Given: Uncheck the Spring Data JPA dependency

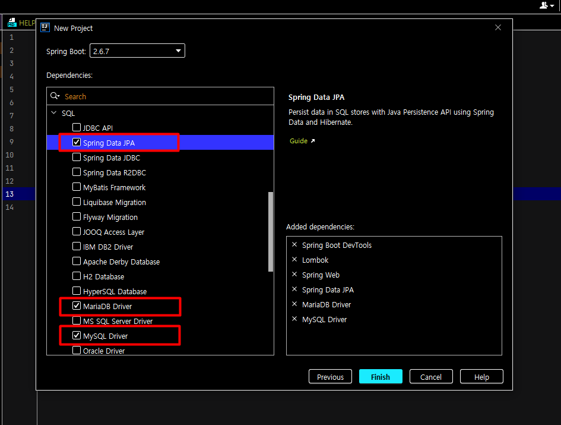Looking at the screenshot, I should click(76, 142).
